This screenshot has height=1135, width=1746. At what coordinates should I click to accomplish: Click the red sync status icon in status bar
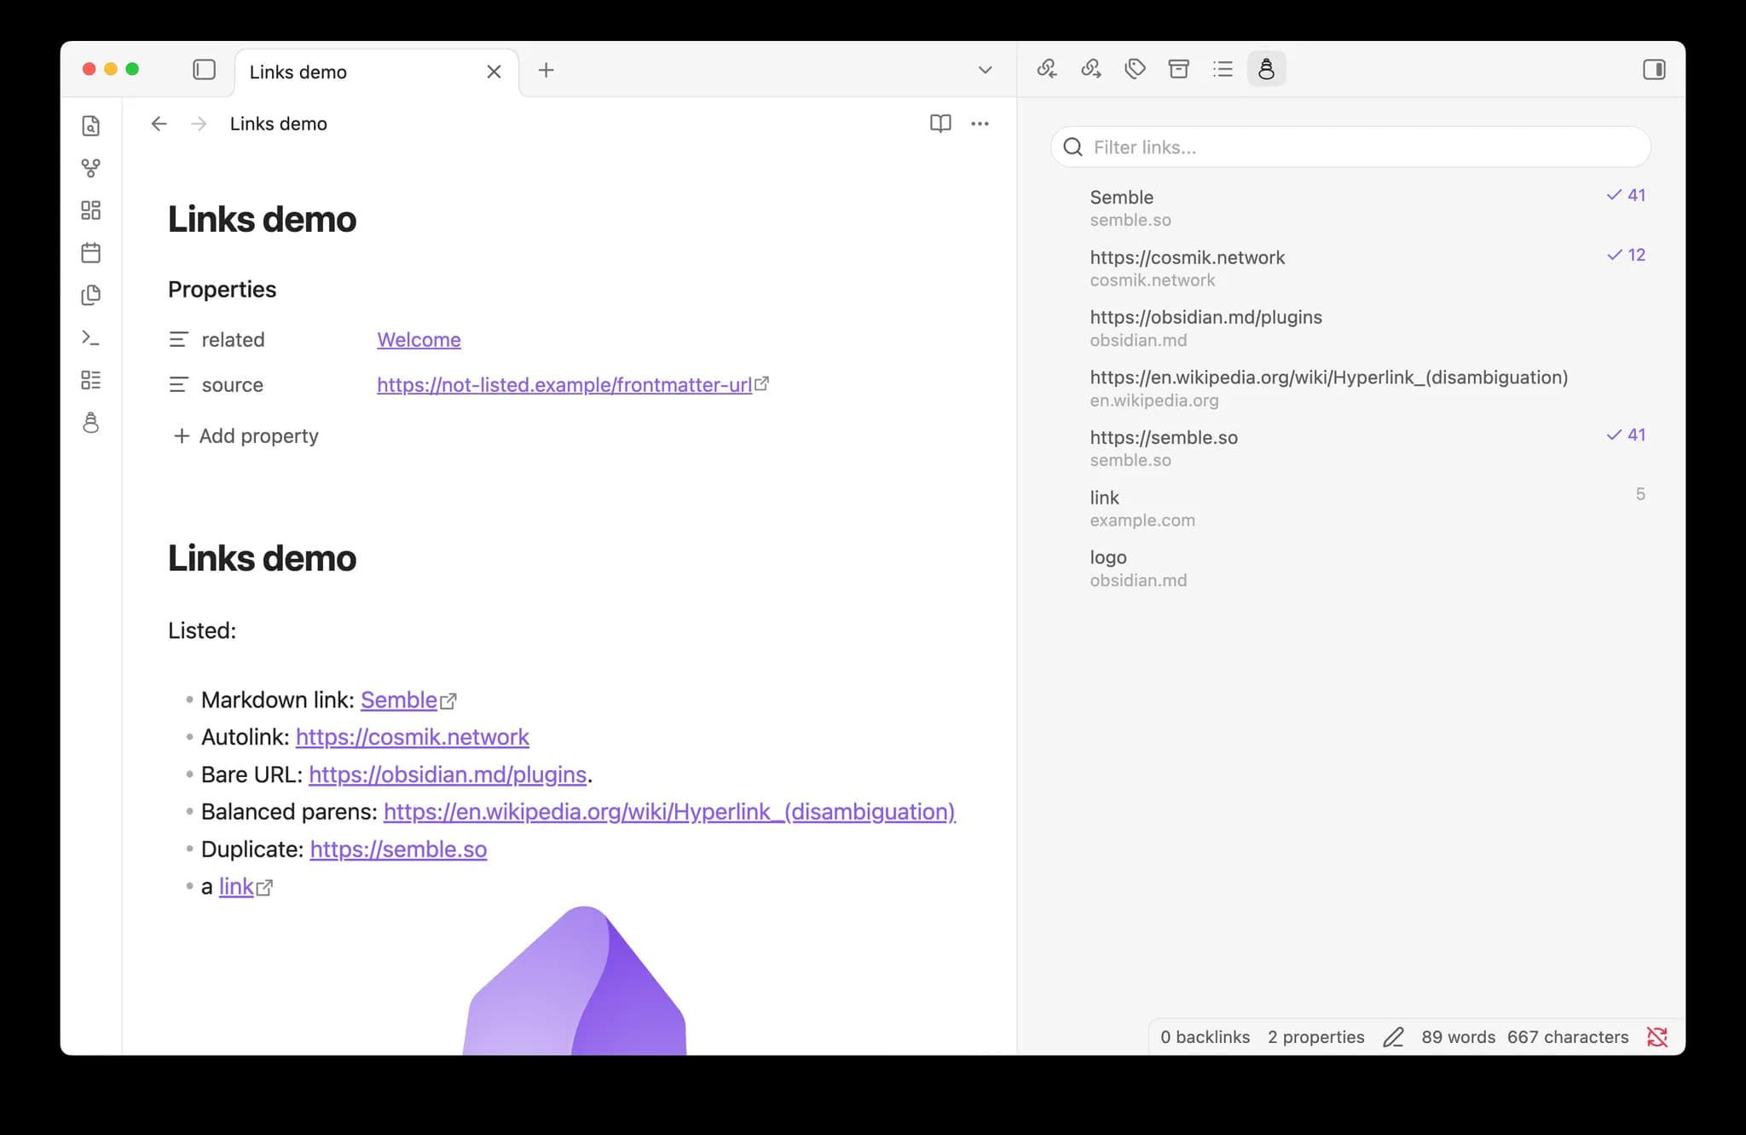pyautogui.click(x=1656, y=1037)
